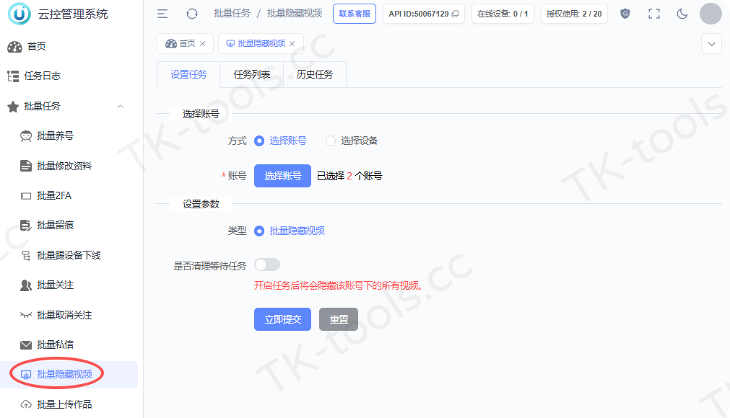Screen dimensions: 730x418
Task: Click the cloud control system logo
Action: click(x=19, y=14)
